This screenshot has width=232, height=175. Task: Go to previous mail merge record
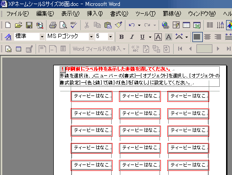(190, 49)
